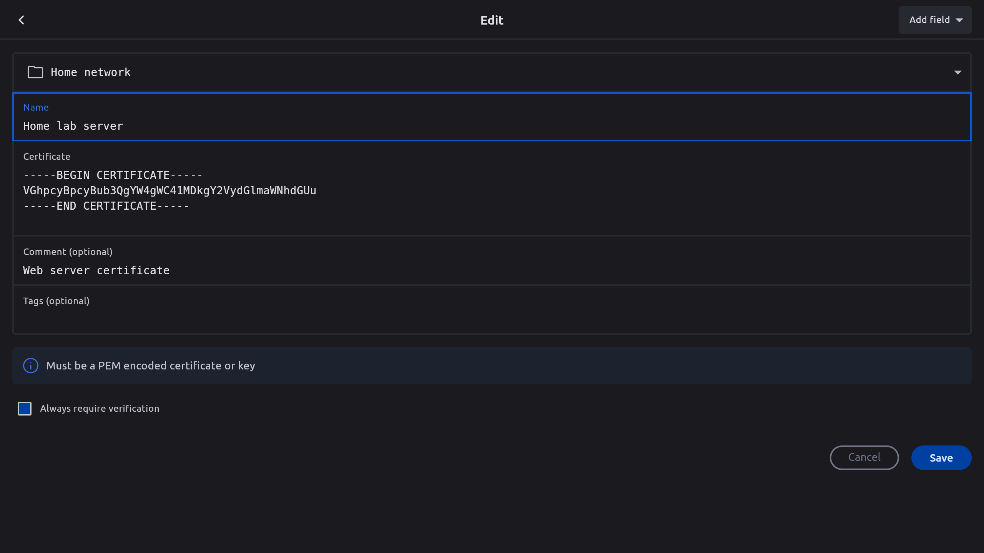Click the Comment (optional) field
The image size is (984, 553).
pyautogui.click(x=492, y=270)
